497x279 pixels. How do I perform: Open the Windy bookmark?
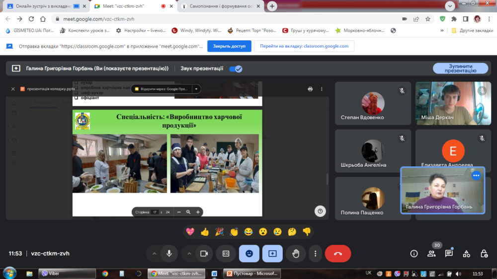pos(196,31)
